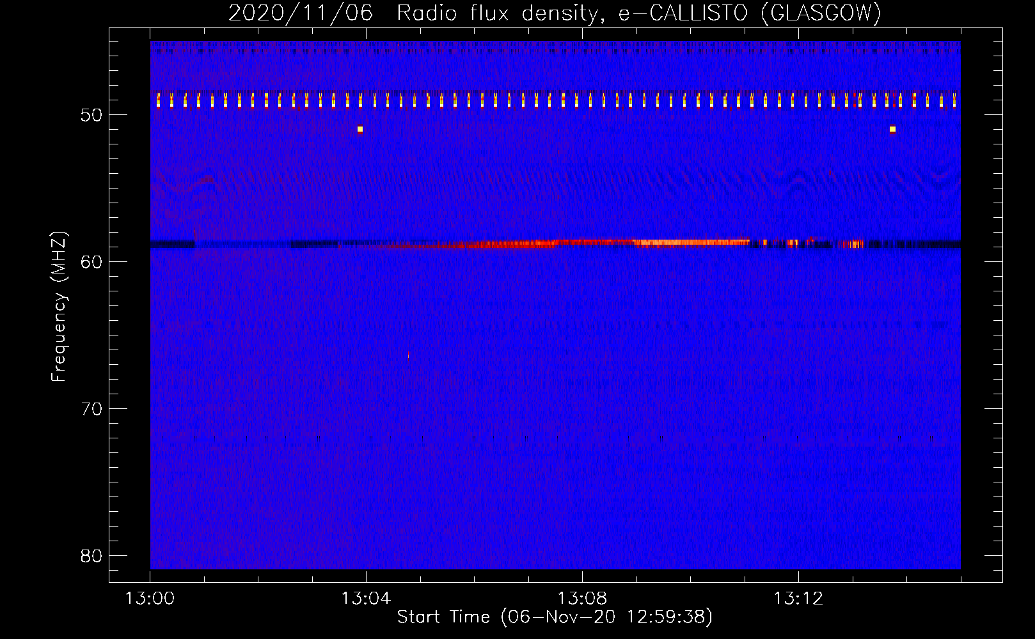The height and width of the screenshot is (639, 1035).
Task: Click the 50 frequency tick label
Action: pos(92,115)
